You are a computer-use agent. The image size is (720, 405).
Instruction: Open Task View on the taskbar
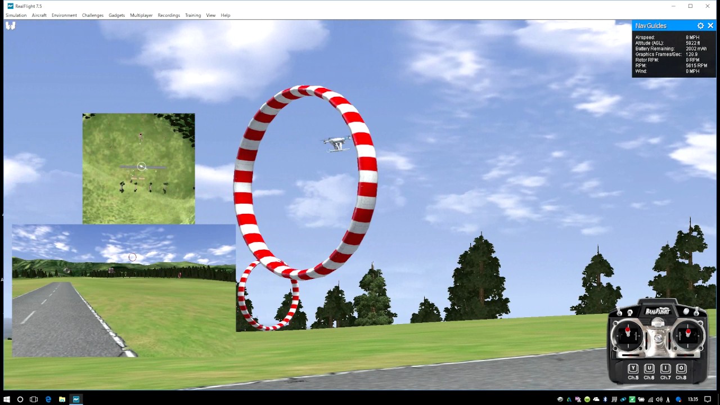click(34, 399)
